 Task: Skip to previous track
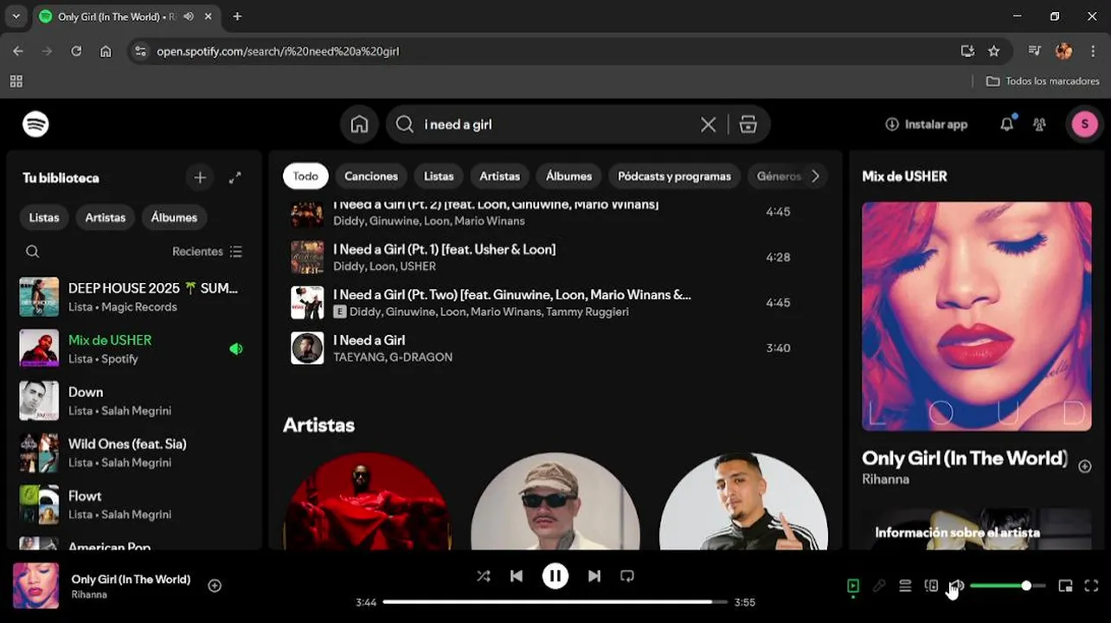click(x=517, y=575)
